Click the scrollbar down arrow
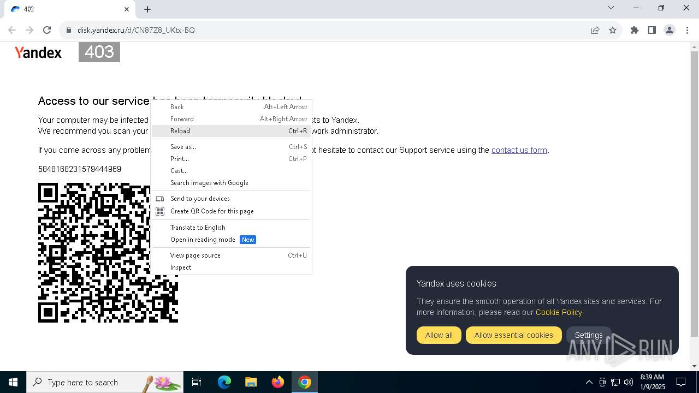This screenshot has width=699, height=393. click(x=694, y=366)
